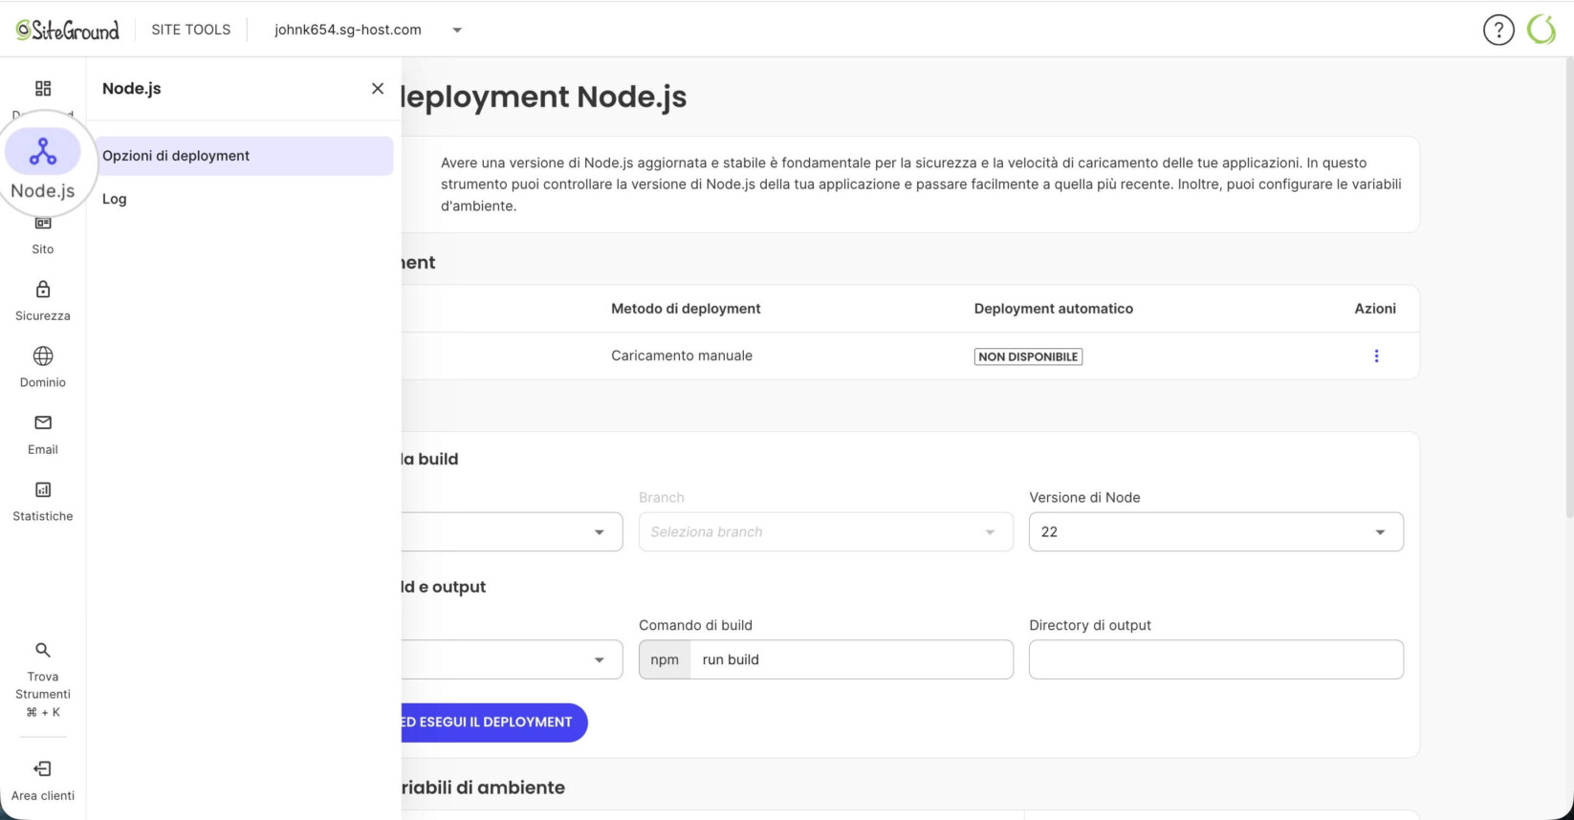Open the Sito sidebar section
1574x820 pixels.
point(43,236)
